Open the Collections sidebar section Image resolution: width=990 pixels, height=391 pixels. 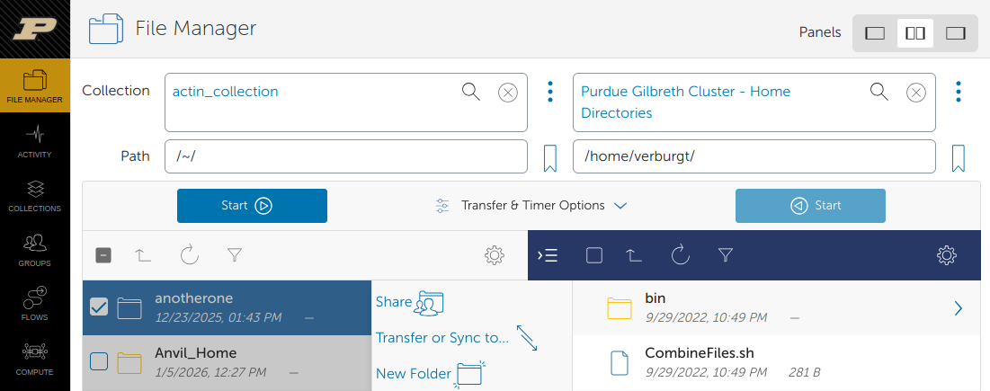[35, 196]
